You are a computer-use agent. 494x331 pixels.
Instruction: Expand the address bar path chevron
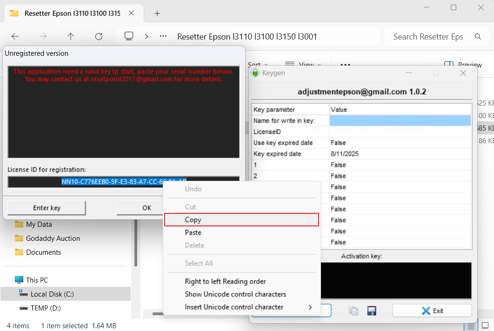147,36
